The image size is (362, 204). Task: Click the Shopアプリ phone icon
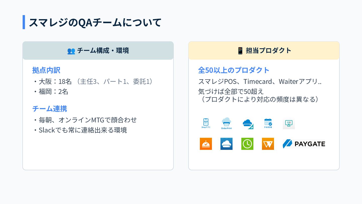click(x=206, y=123)
